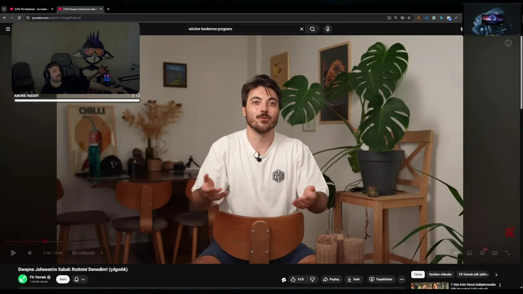
Task: Enter fullscreen with the expand icon
Action: coord(507,253)
